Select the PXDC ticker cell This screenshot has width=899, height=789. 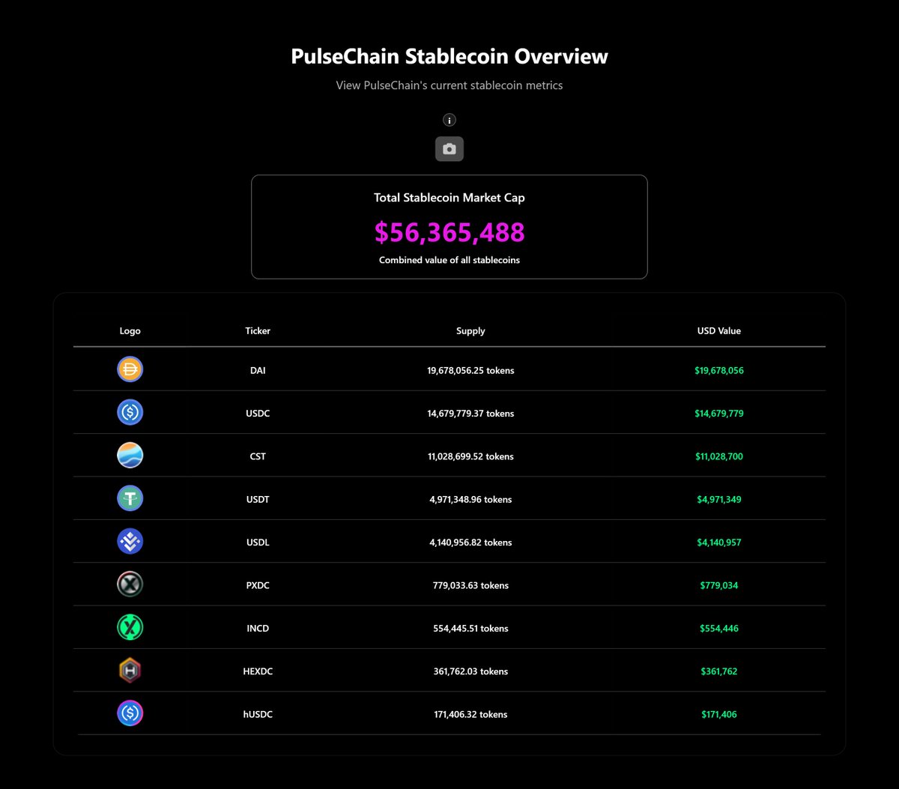[x=258, y=585]
